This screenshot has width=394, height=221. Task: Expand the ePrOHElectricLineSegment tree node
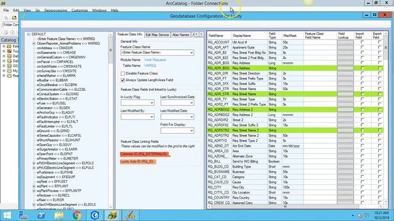[34, 163]
